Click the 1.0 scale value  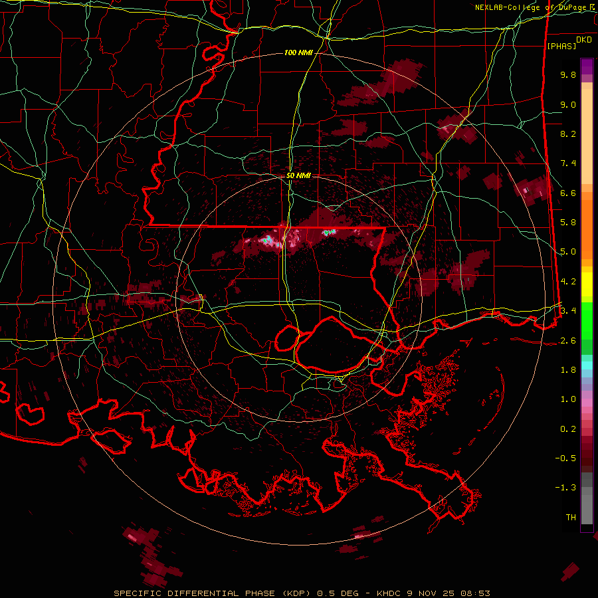(568, 399)
